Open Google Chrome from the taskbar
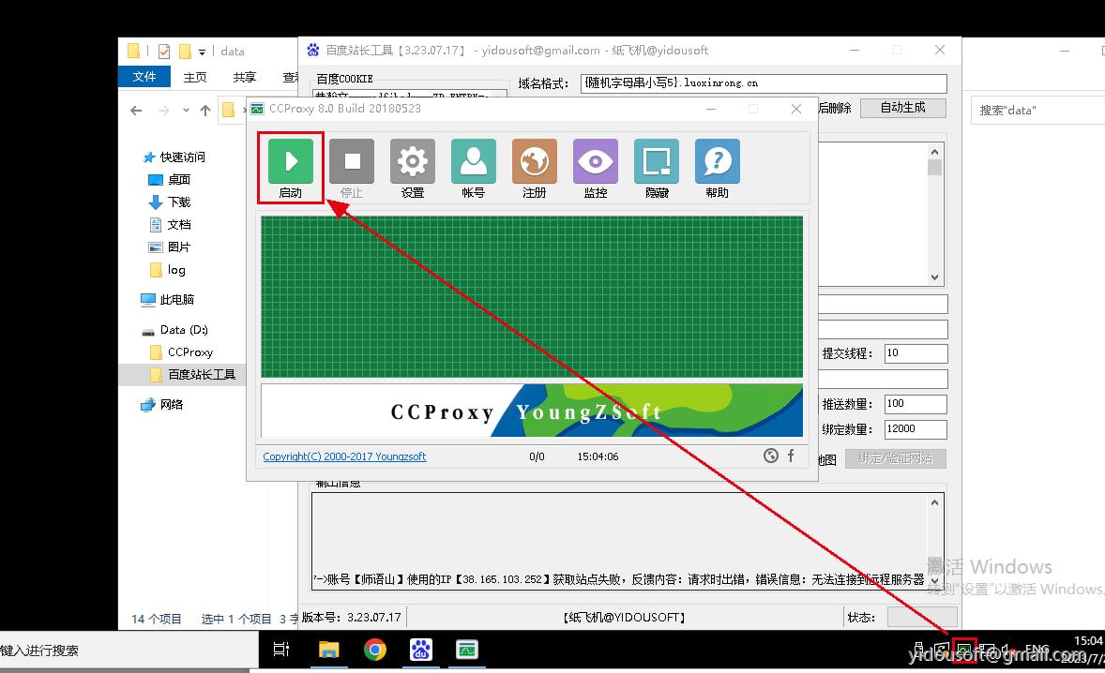Screen dimensions: 1105x673 (x=375, y=649)
